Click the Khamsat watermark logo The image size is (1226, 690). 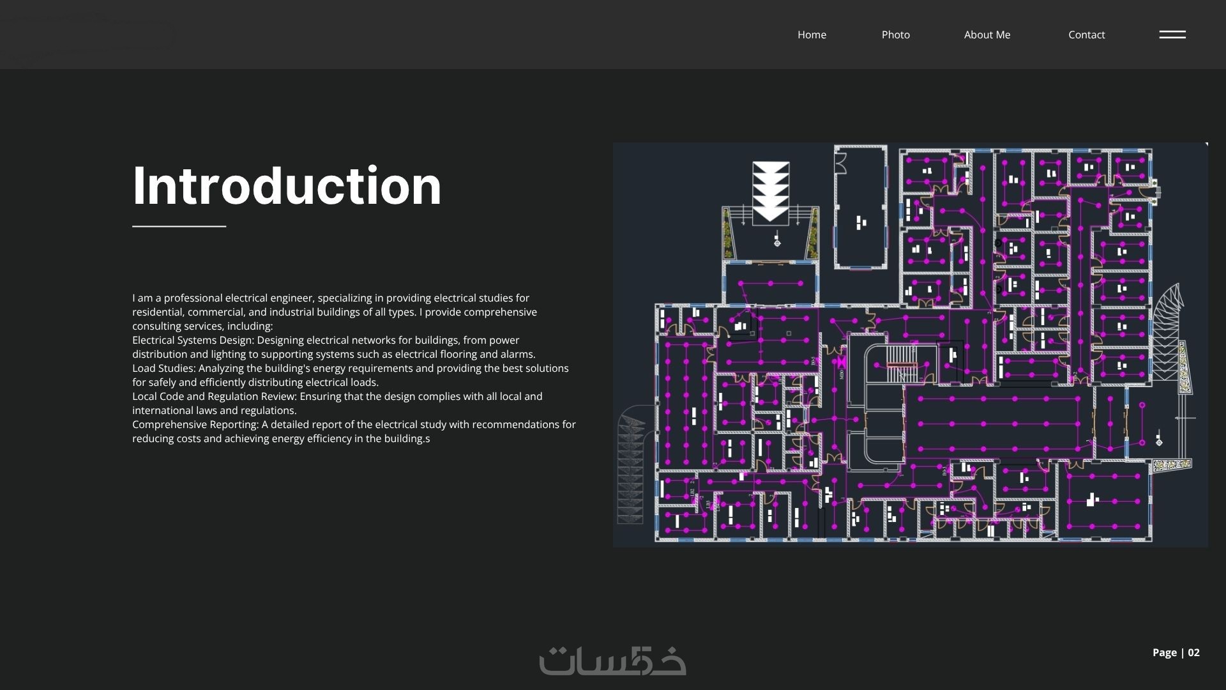coord(612,661)
